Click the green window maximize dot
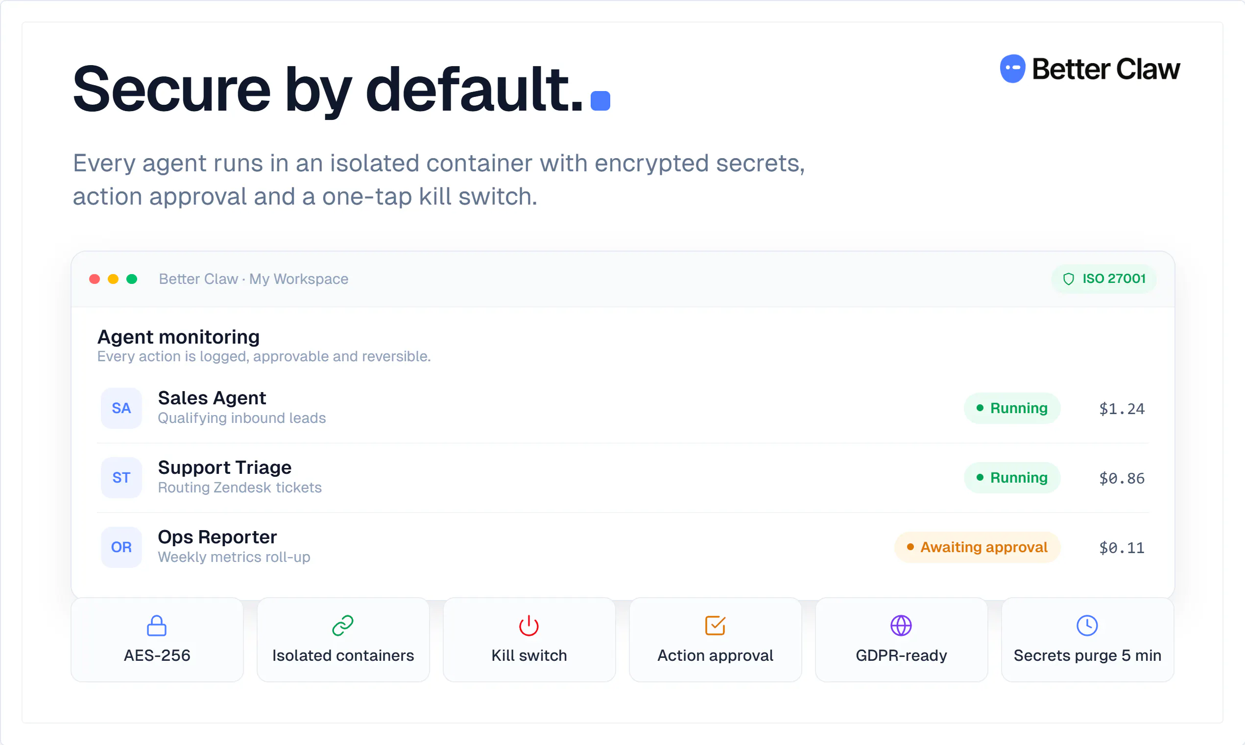Image resolution: width=1245 pixels, height=745 pixels. point(132,279)
